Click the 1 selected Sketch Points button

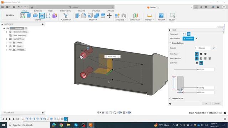point(188,39)
